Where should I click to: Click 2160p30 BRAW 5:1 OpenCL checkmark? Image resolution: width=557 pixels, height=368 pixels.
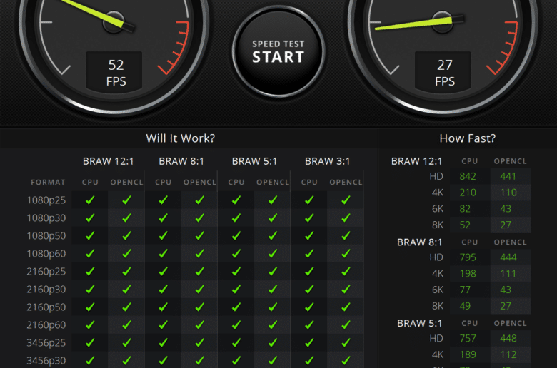coord(273,290)
